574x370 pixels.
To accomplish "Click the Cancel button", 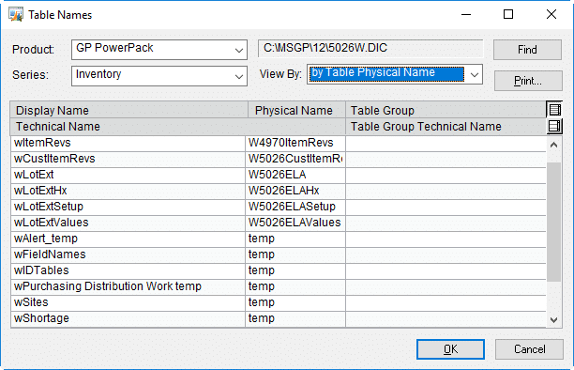I will pyautogui.click(x=529, y=349).
